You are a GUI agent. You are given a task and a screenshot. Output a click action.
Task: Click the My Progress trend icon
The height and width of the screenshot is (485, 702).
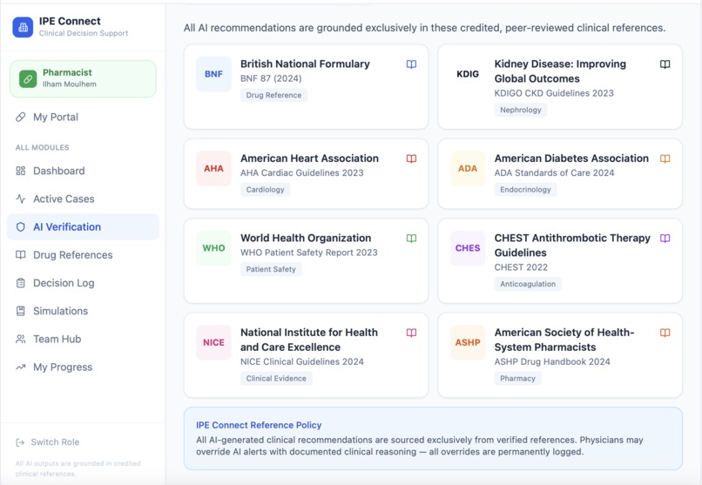(x=21, y=367)
